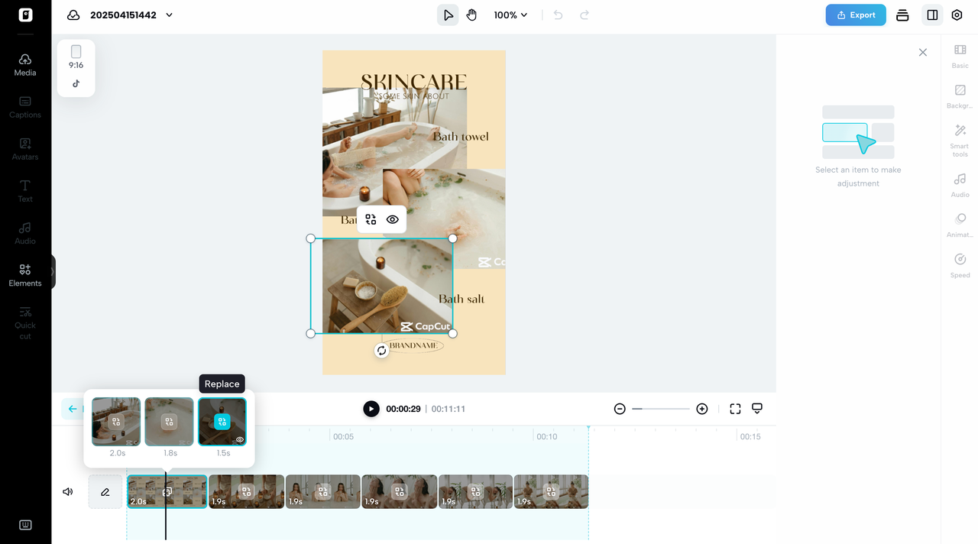Toggle visibility on the selected canvas clip
This screenshot has width=978, height=544.
pyautogui.click(x=393, y=219)
